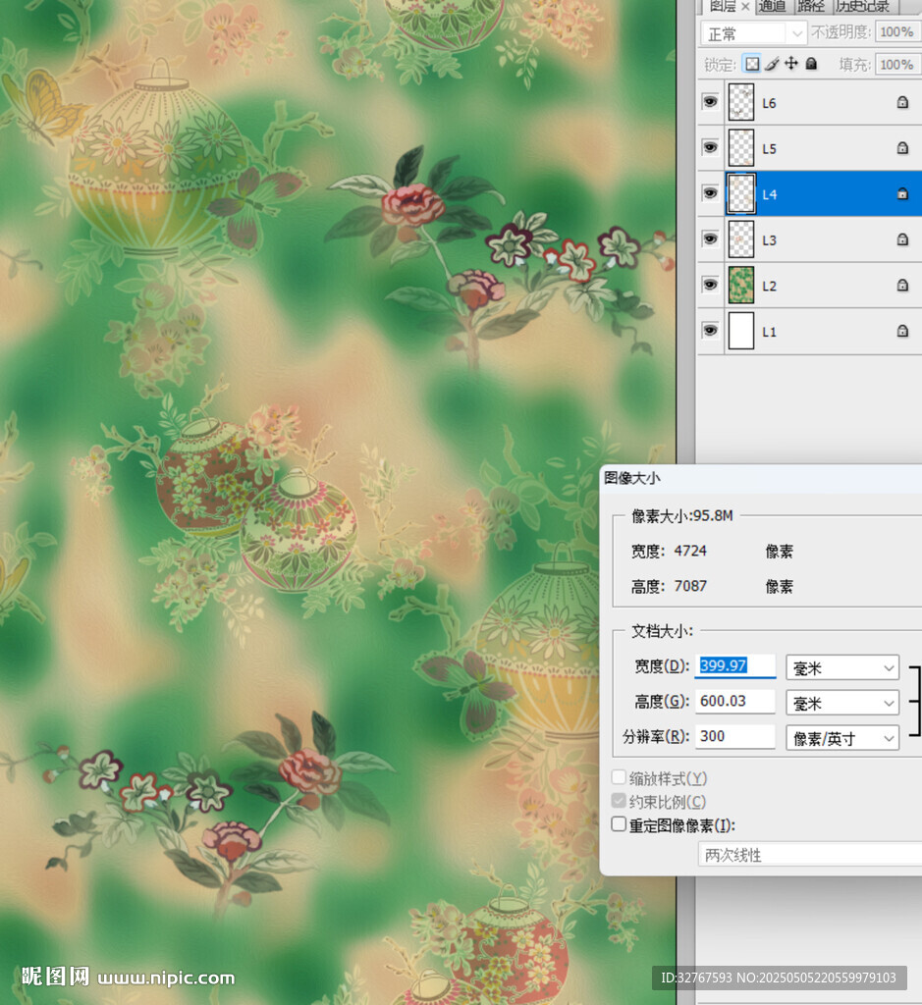Click the lock icon on layer L5

point(902,148)
